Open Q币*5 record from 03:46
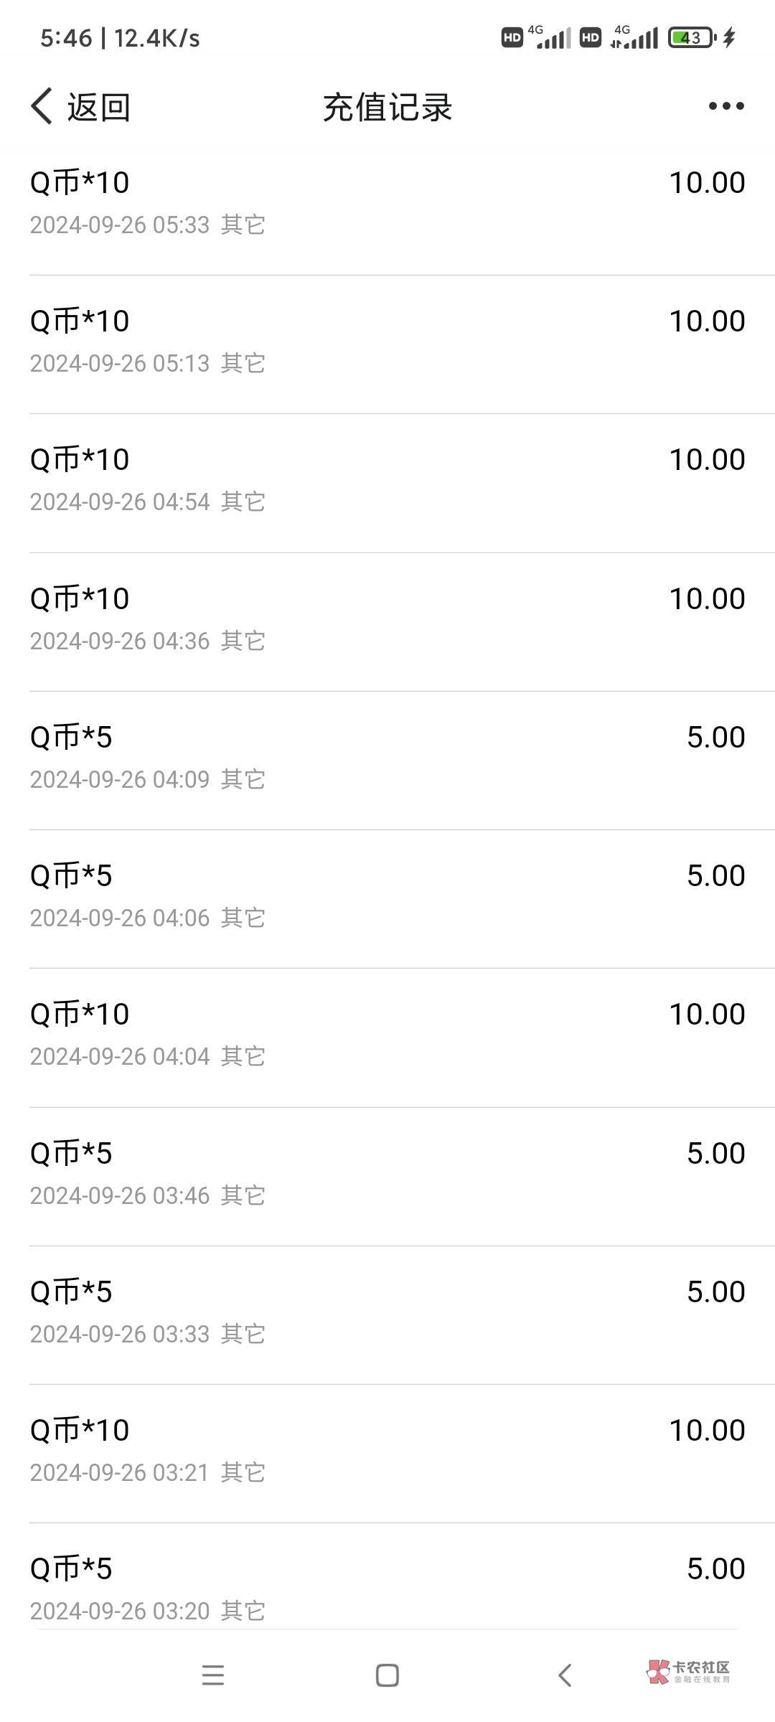Screen dimensions: 775x1722 point(387,1173)
